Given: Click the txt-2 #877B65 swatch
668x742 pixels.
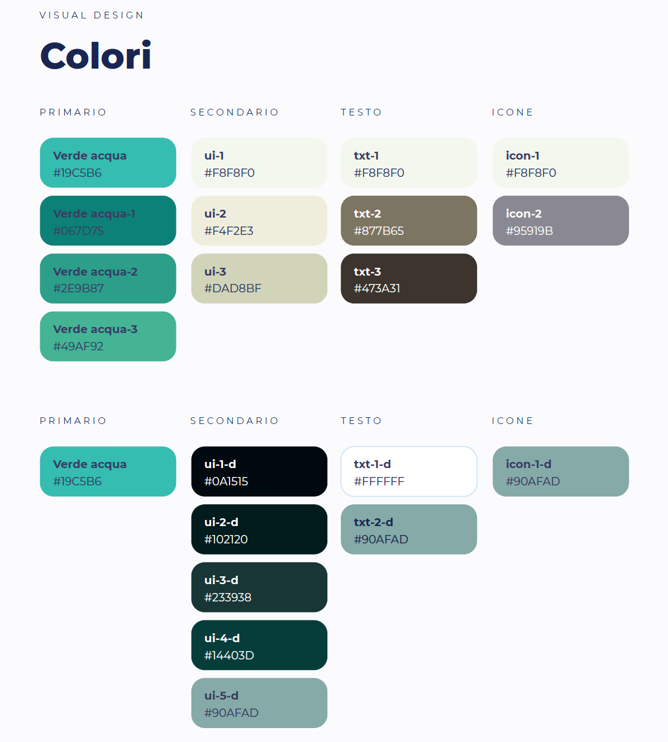Looking at the screenshot, I should (409, 221).
